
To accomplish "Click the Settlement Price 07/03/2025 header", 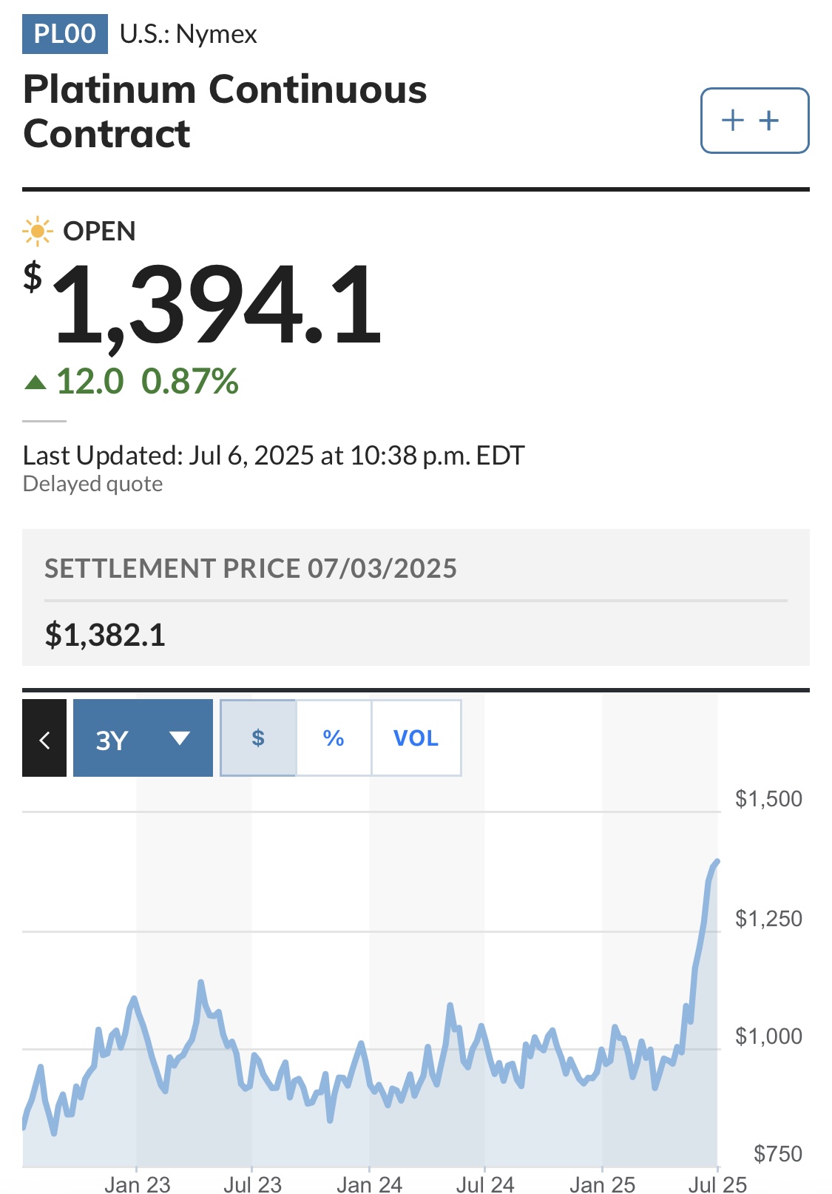I will pyautogui.click(x=251, y=569).
